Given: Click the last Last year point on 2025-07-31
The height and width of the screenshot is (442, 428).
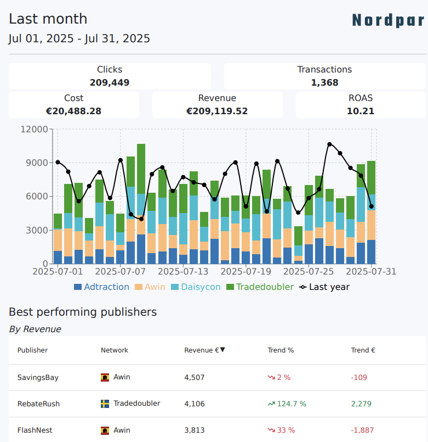Looking at the screenshot, I should (371, 206).
